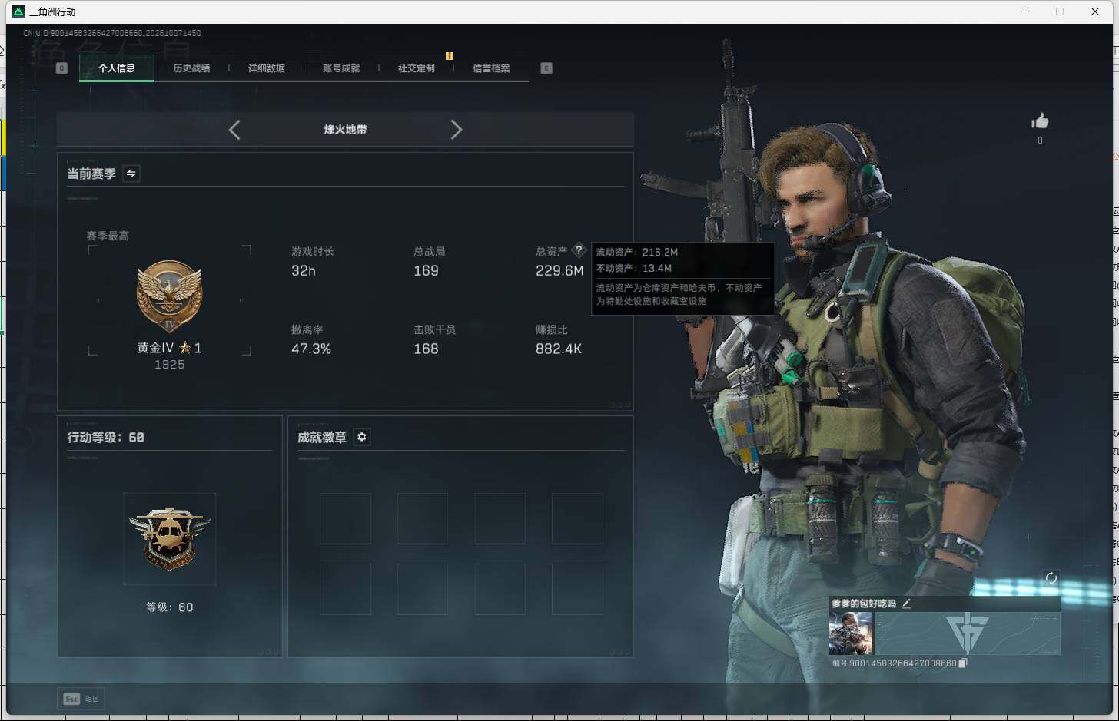The height and width of the screenshot is (721, 1119).
Task: Click the 总战局 169 value
Action: click(426, 271)
